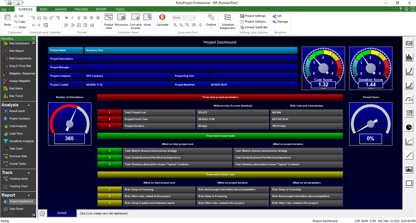This screenshot has height=223, width=416.
Task: Add pie chart widget
Action: pyautogui.click(x=409, y=127)
